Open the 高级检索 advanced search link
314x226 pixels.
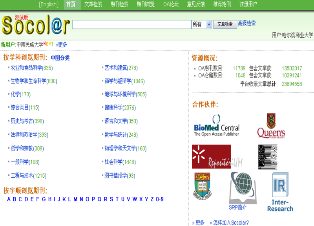click(x=247, y=23)
